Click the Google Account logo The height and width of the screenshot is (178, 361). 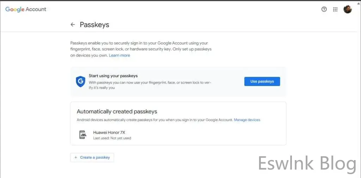tap(26, 9)
